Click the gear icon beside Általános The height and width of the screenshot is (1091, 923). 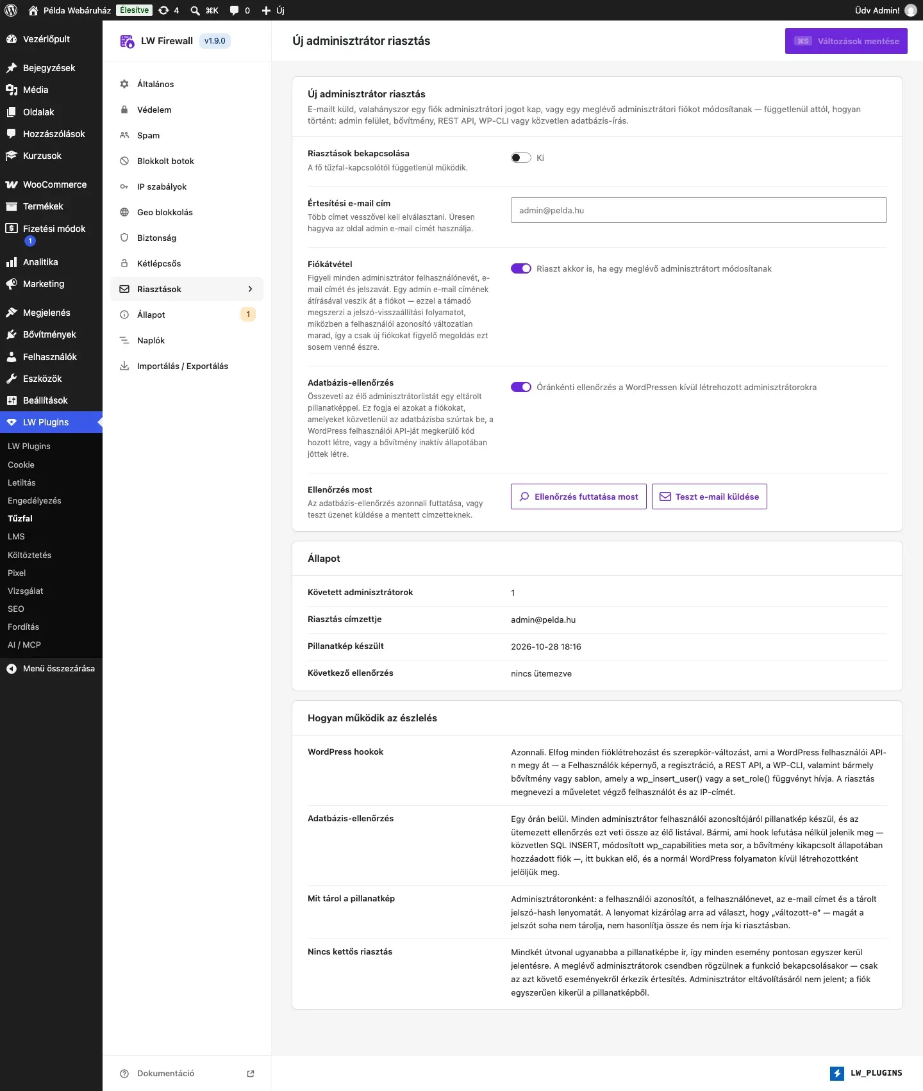point(124,84)
